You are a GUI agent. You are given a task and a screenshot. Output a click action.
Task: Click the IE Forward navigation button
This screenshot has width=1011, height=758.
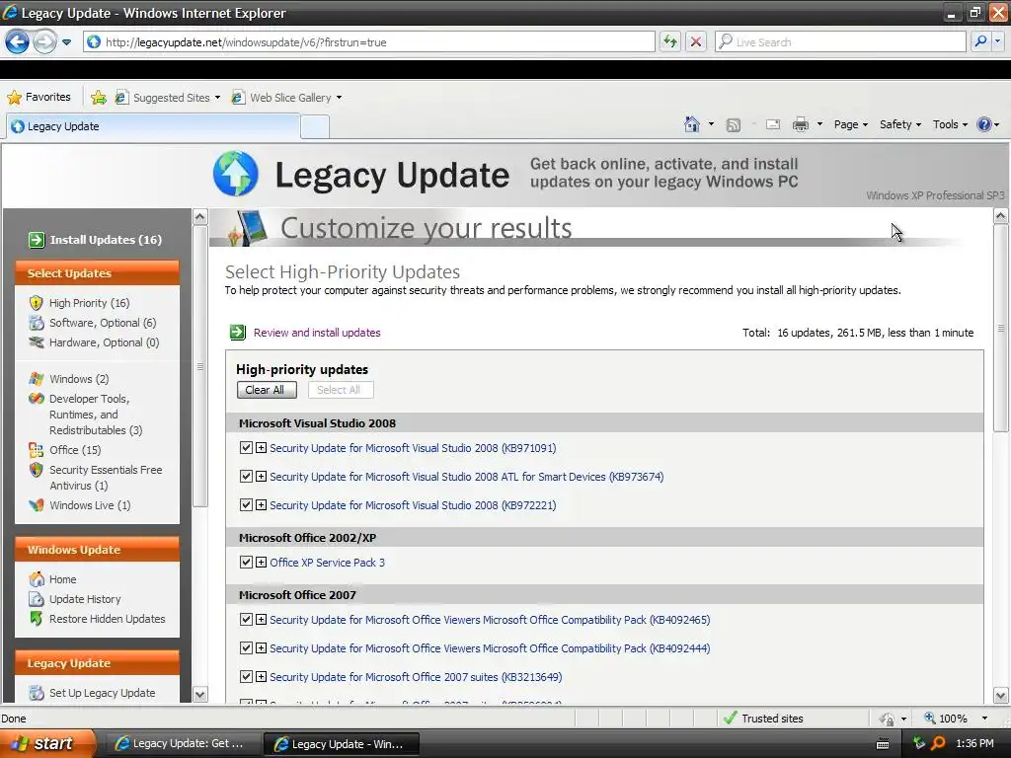pyautogui.click(x=43, y=41)
